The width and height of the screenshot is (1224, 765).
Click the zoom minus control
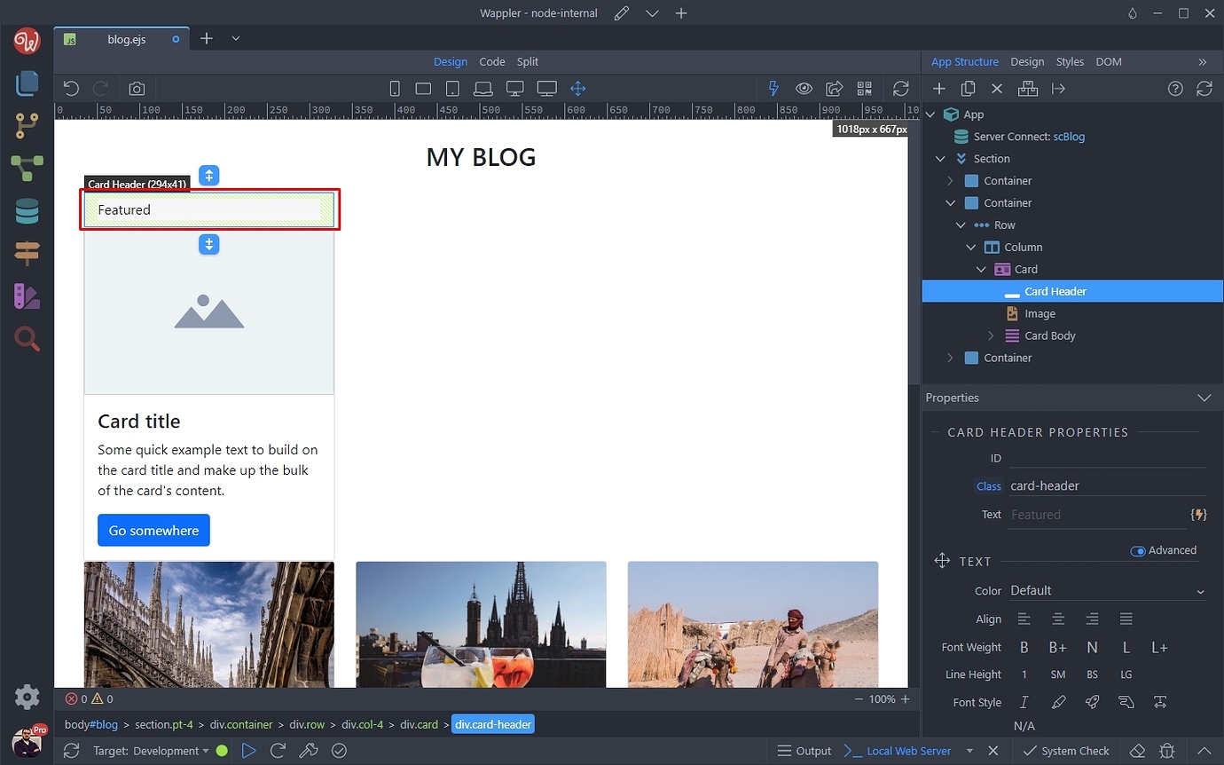click(857, 698)
